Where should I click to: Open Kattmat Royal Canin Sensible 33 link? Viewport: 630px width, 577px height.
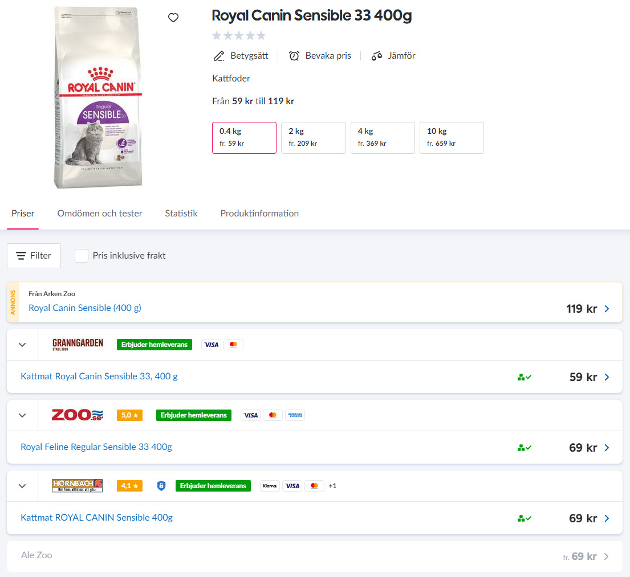pyautogui.click(x=99, y=377)
